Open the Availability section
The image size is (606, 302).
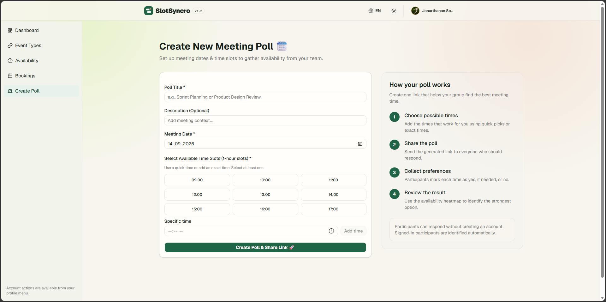(x=41, y=61)
